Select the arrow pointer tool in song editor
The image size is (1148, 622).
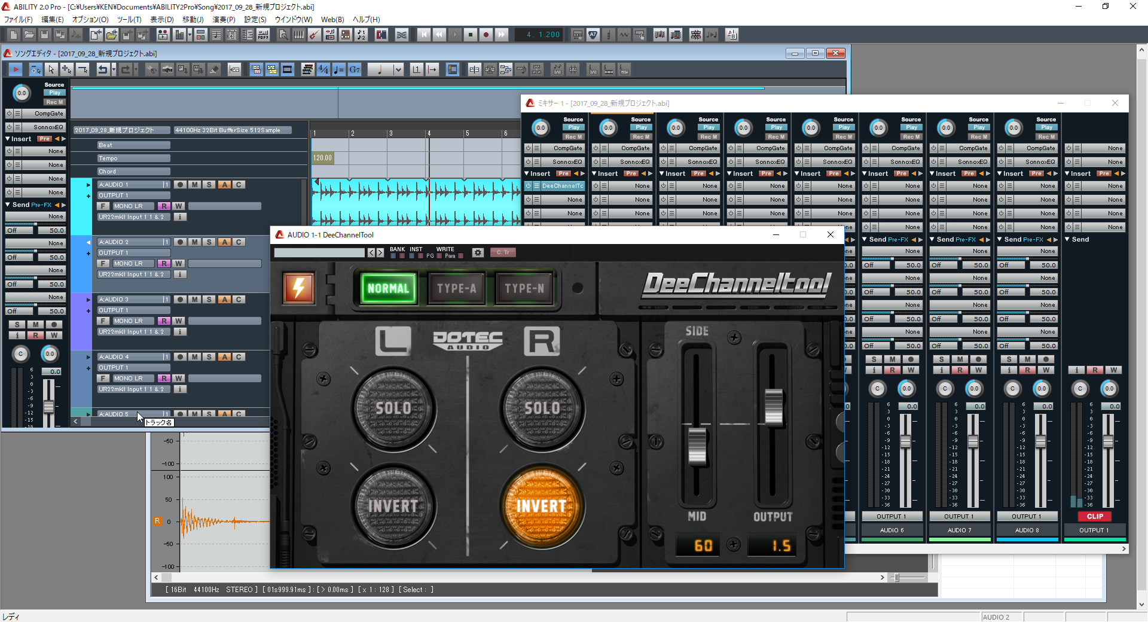tap(51, 69)
